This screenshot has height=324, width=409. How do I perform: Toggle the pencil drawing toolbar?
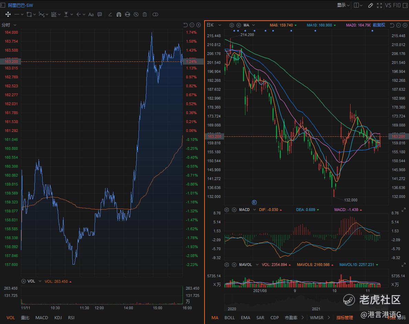click(371, 5)
